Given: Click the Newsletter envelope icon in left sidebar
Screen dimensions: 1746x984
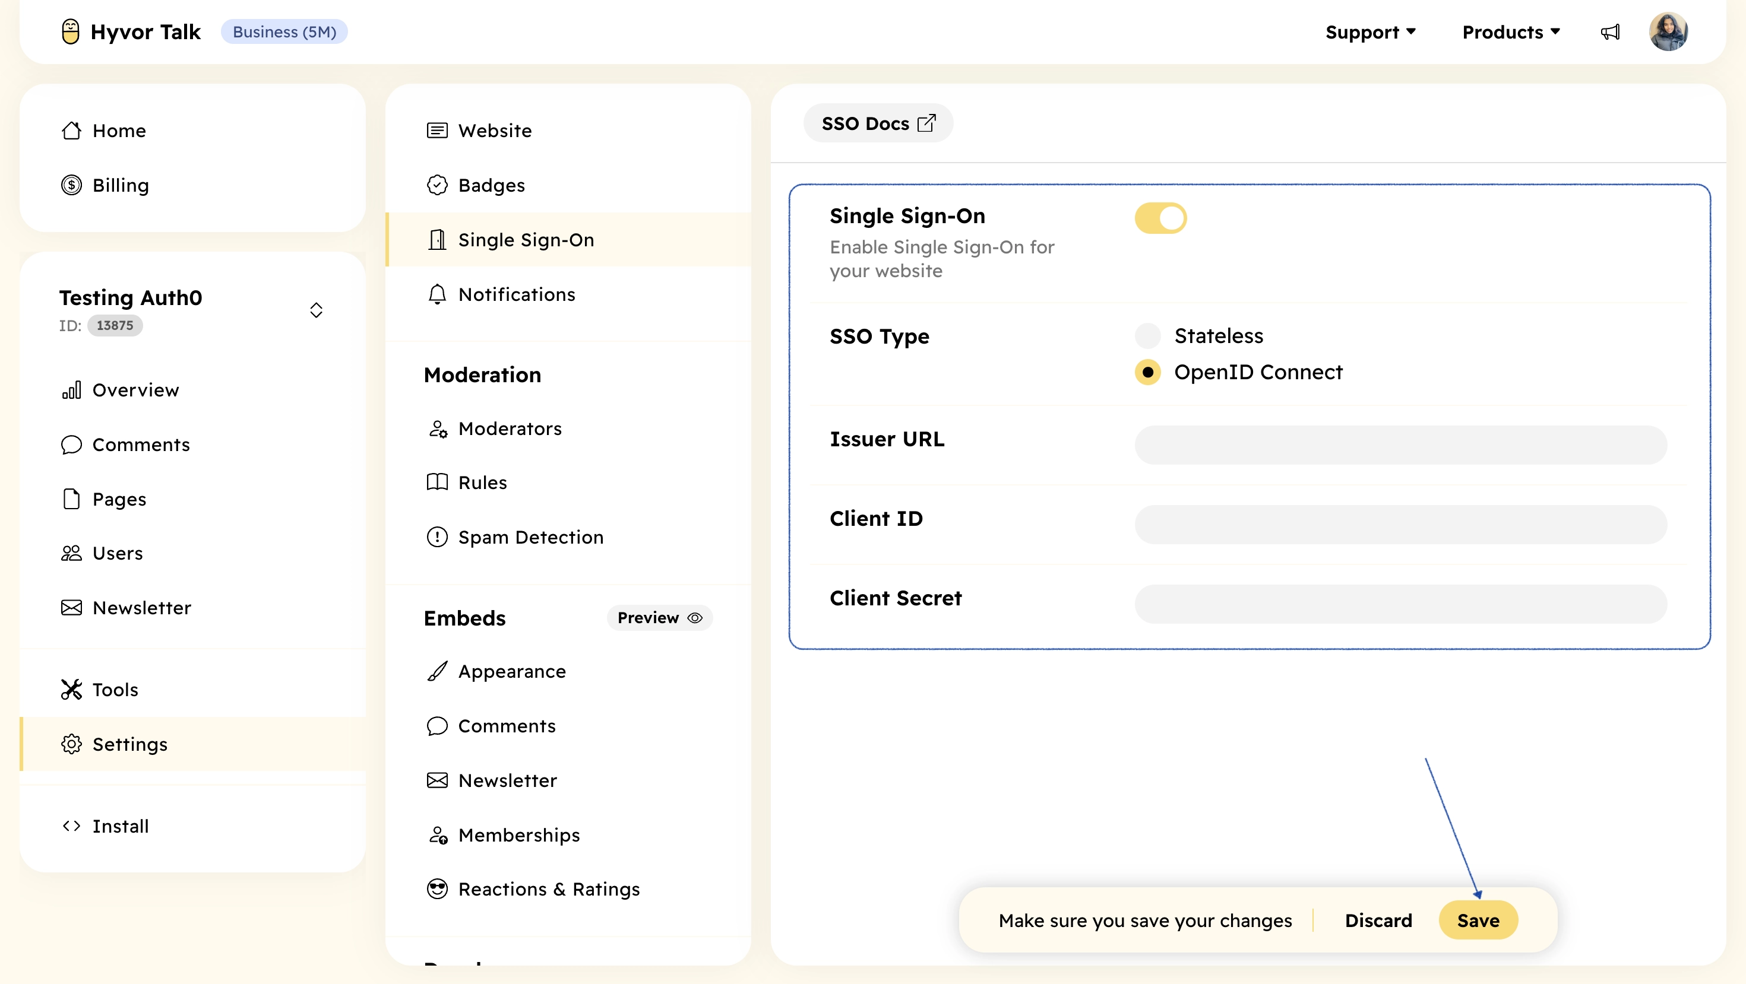Looking at the screenshot, I should click(x=71, y=608).
